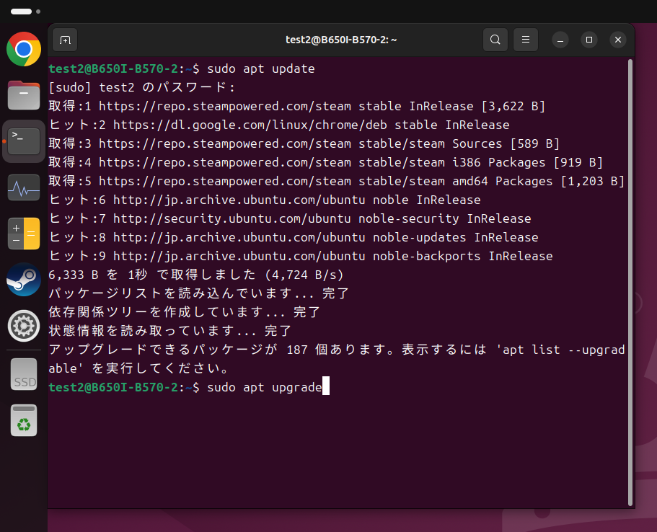Launch Google Chrome from the dock
657x532 pixels.
[24, 49]
